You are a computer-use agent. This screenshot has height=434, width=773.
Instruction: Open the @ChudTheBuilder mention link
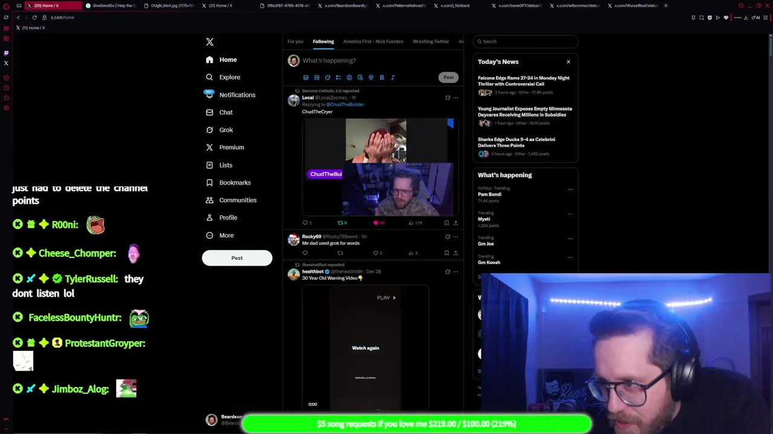(345, 104)
